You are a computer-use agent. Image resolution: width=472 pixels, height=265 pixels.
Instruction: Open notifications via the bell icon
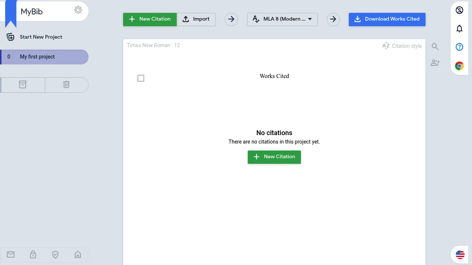pos(459,28)
